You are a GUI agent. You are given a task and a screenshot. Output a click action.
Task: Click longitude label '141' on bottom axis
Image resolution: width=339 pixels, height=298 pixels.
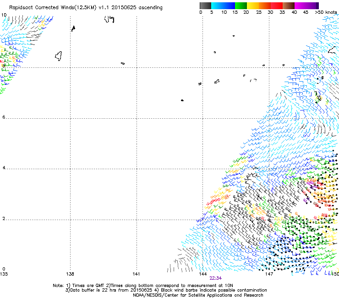pos(136,274)
